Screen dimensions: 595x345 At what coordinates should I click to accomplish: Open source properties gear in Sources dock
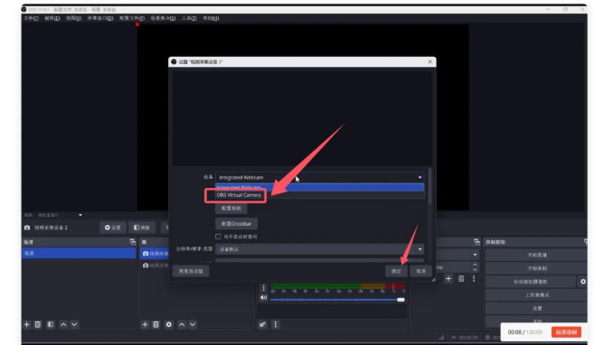tap(168, 324)
